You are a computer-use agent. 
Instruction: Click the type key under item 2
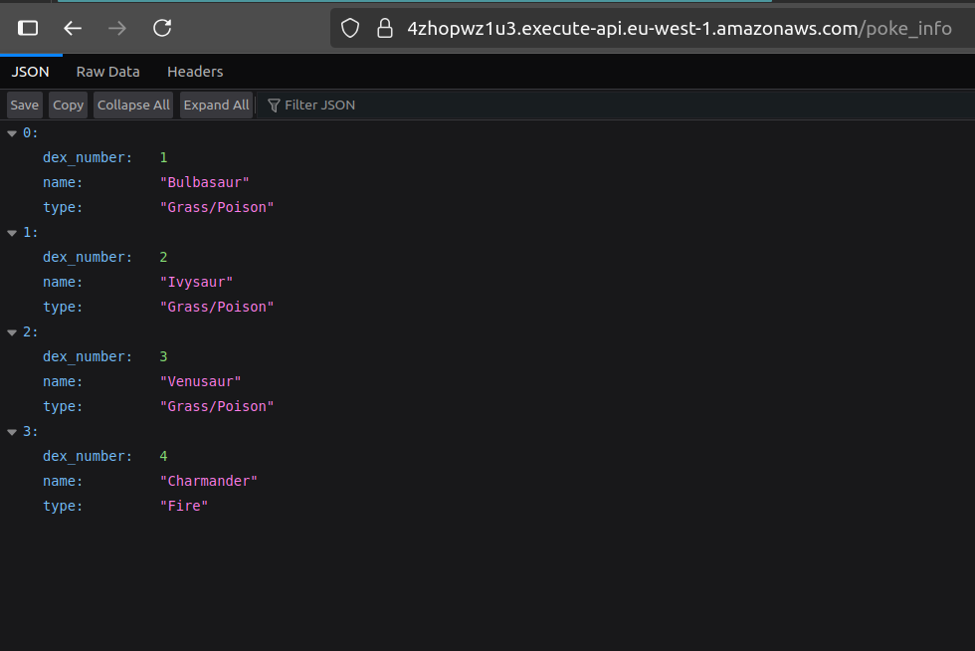coord(63,407)
